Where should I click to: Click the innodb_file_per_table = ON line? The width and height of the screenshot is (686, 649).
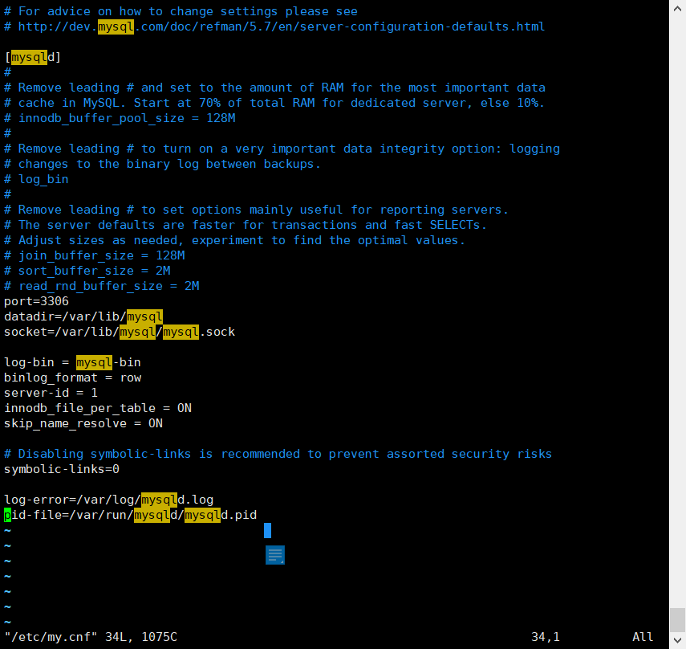[96, 408]
